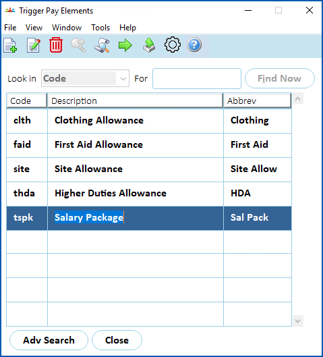Click the print preview scroll icon
Image resolution: width=323 pixels, height=357 pixels.
click(x=102, y=45)
